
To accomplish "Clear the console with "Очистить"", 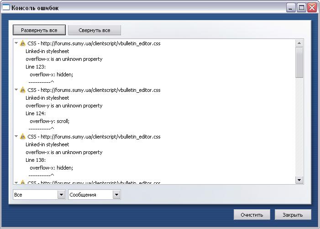I will tap(252, 215).
